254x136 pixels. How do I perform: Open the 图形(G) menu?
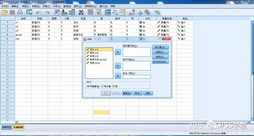[x=78, y=6]
